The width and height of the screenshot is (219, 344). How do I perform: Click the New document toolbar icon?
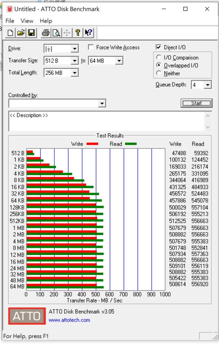coord(10,33)
